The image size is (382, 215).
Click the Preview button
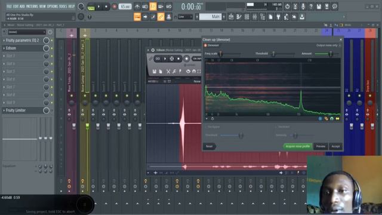point(321,146)
